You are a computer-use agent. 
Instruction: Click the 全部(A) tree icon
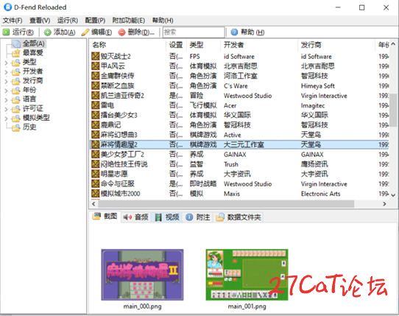(15, 43)
